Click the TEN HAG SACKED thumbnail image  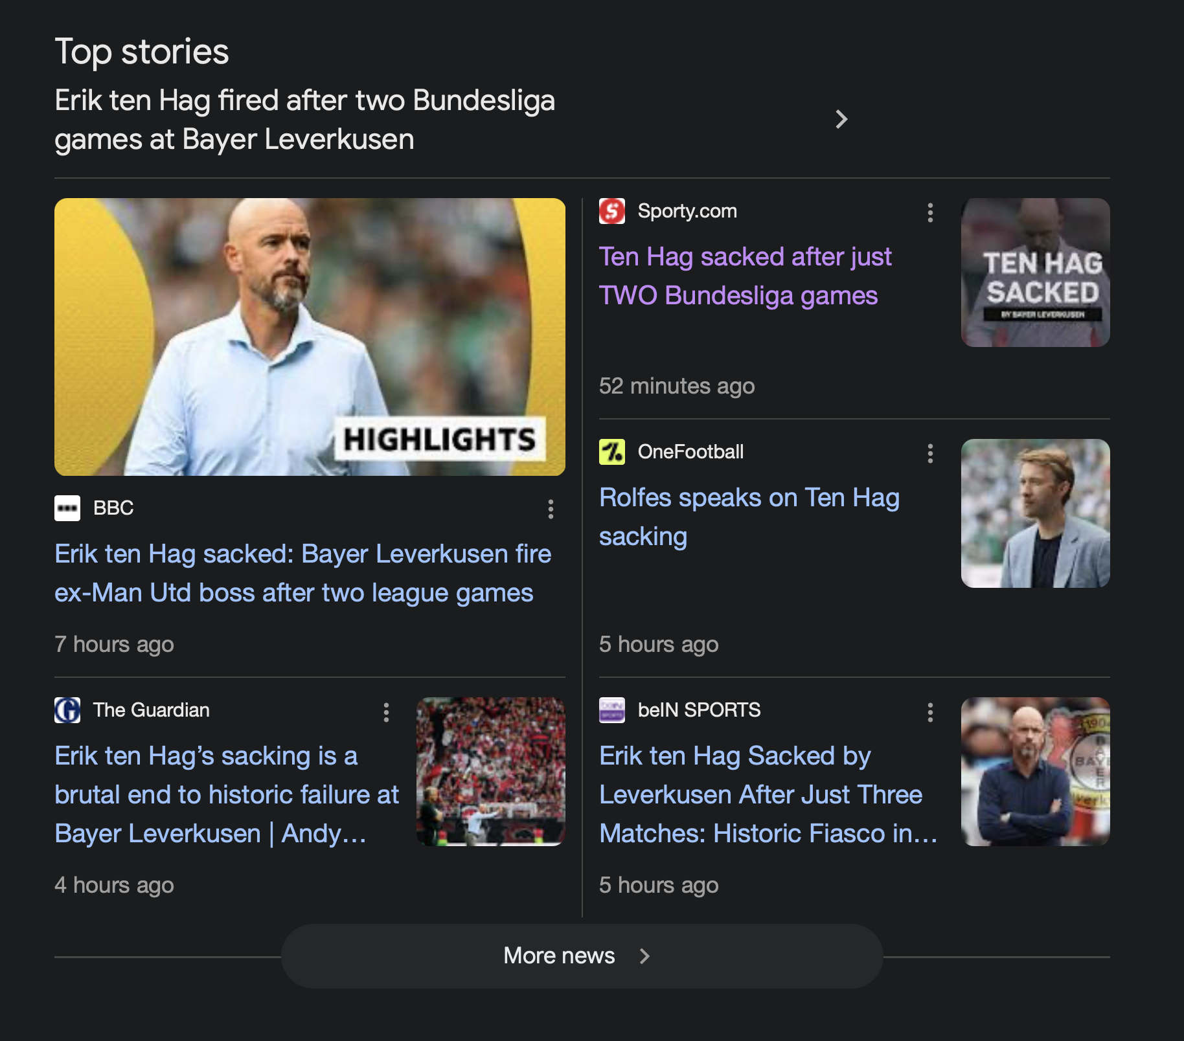click(x=1035, y=273)
